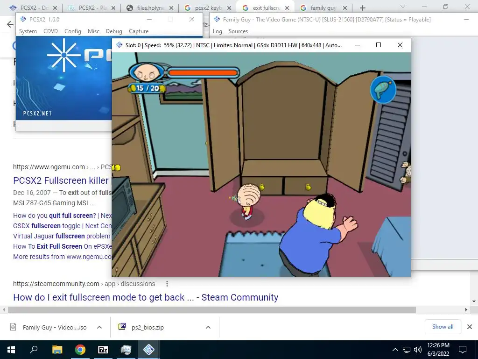Click the ray gun weapon icon in game

point(383,89)
